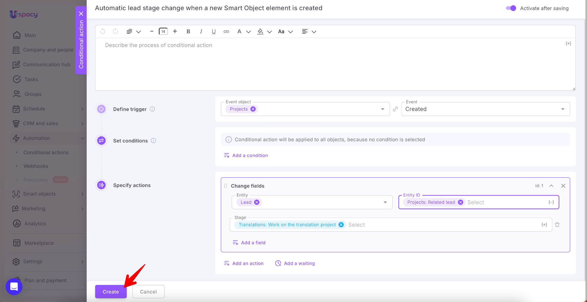Click the italic formatting icon
The image size is (587, 302).
pyautogui.click(x=201, y=32)
